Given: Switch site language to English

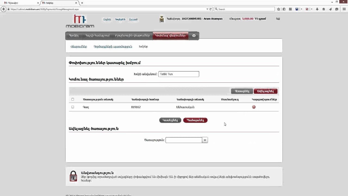Looking at the screenshot, I should 107,19.
